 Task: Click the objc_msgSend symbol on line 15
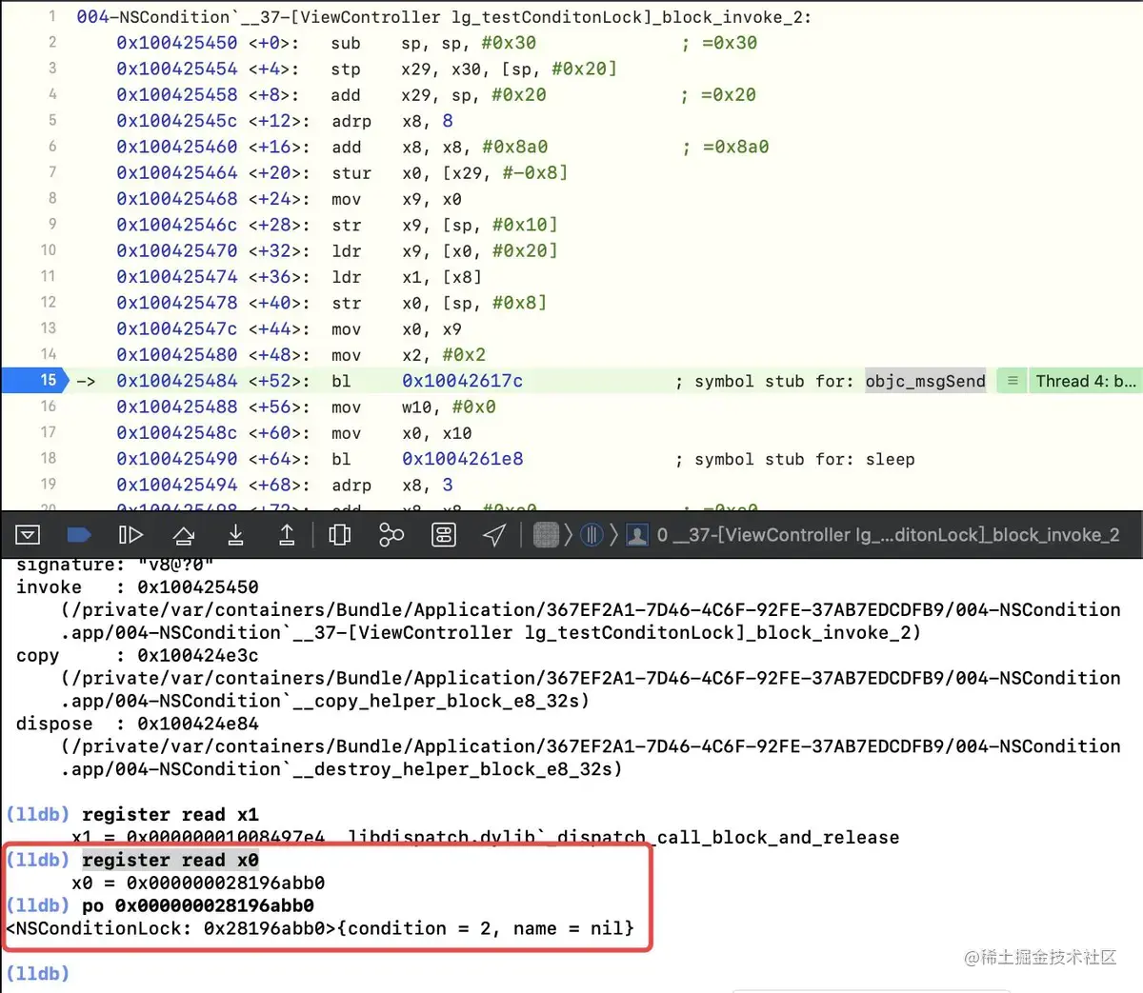click(926, 381)
